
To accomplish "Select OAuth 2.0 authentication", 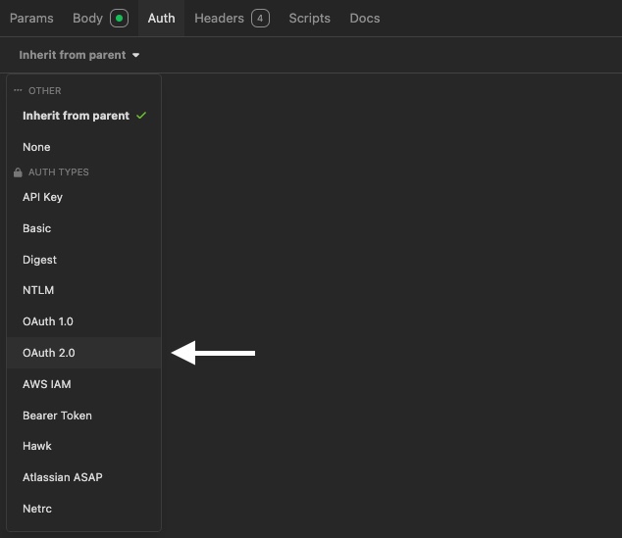I will (x=49, y=353).
